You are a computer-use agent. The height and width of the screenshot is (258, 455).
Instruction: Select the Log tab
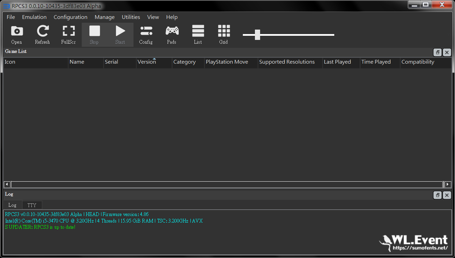pos(12,205)
